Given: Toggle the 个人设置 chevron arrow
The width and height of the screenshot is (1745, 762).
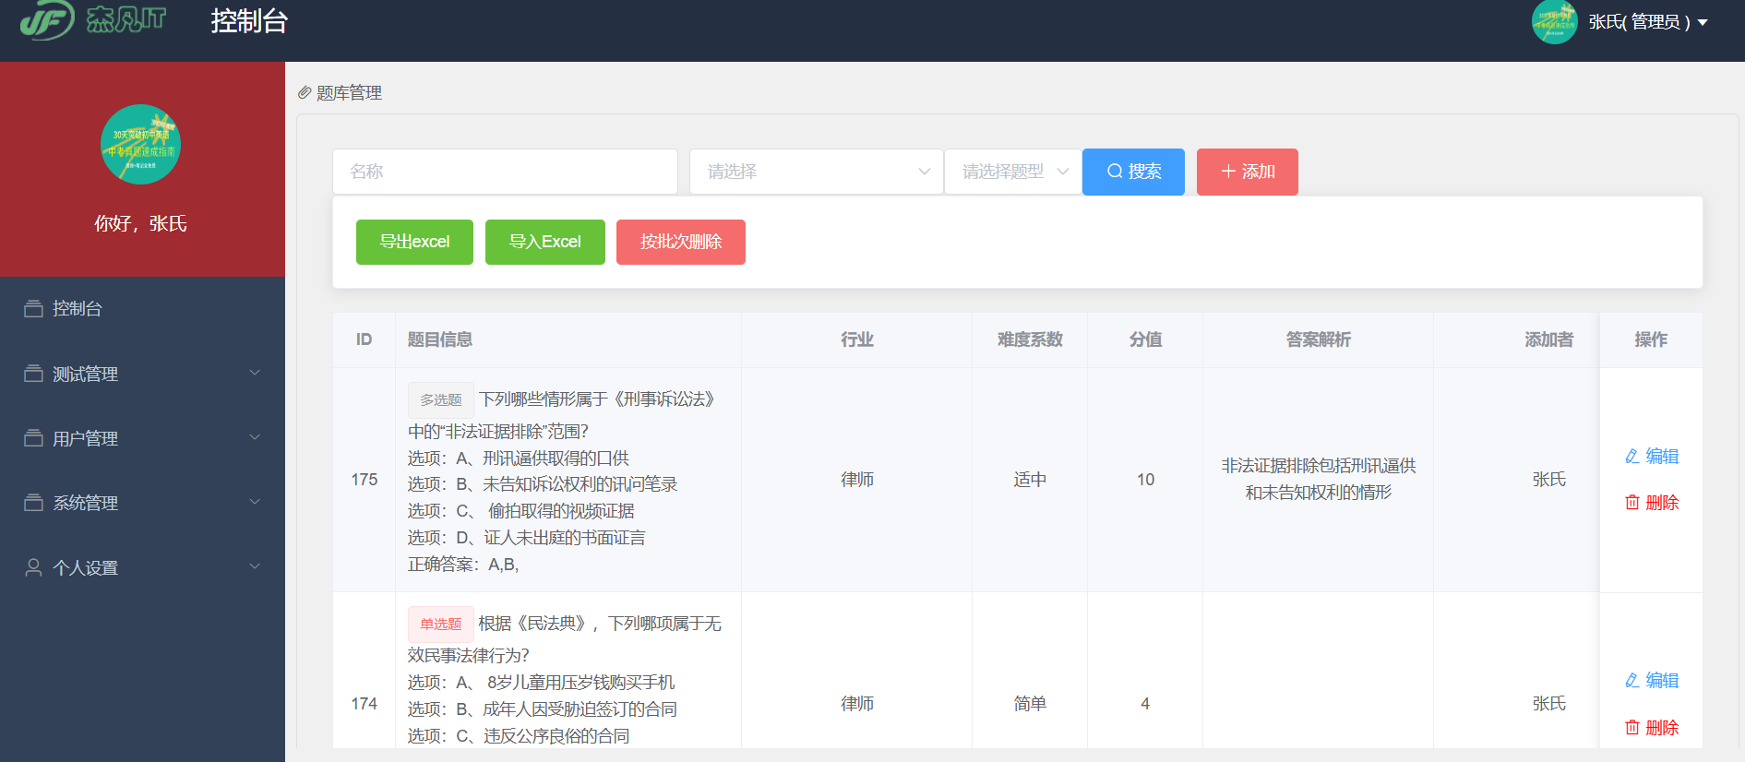Looking at the screenshot, I should (255, 566).
